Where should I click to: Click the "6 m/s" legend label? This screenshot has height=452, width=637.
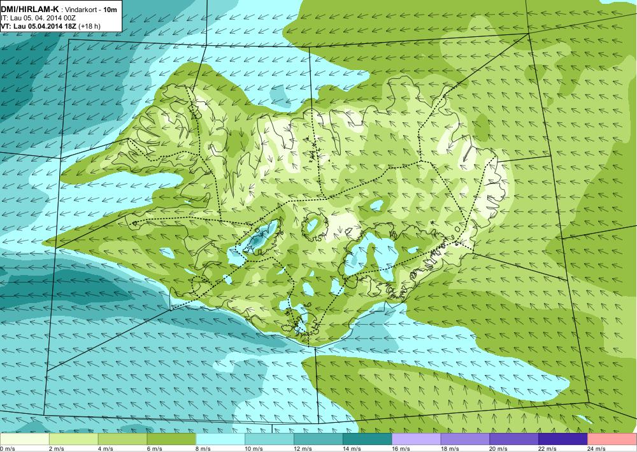pos(155,449)
